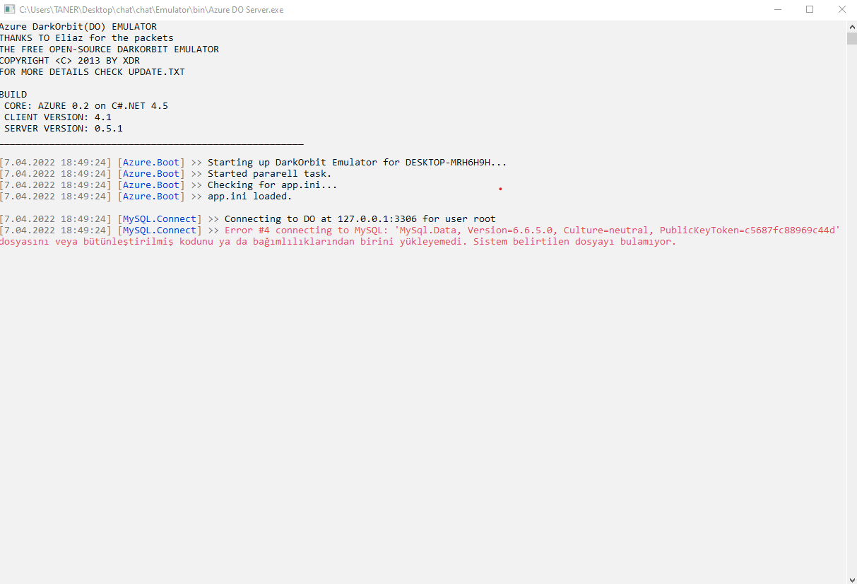This screenshot has height=584, width=857.
Task: Click the [MySQL.Connect] tag on the Connecting line
Action: pos(160,219)
